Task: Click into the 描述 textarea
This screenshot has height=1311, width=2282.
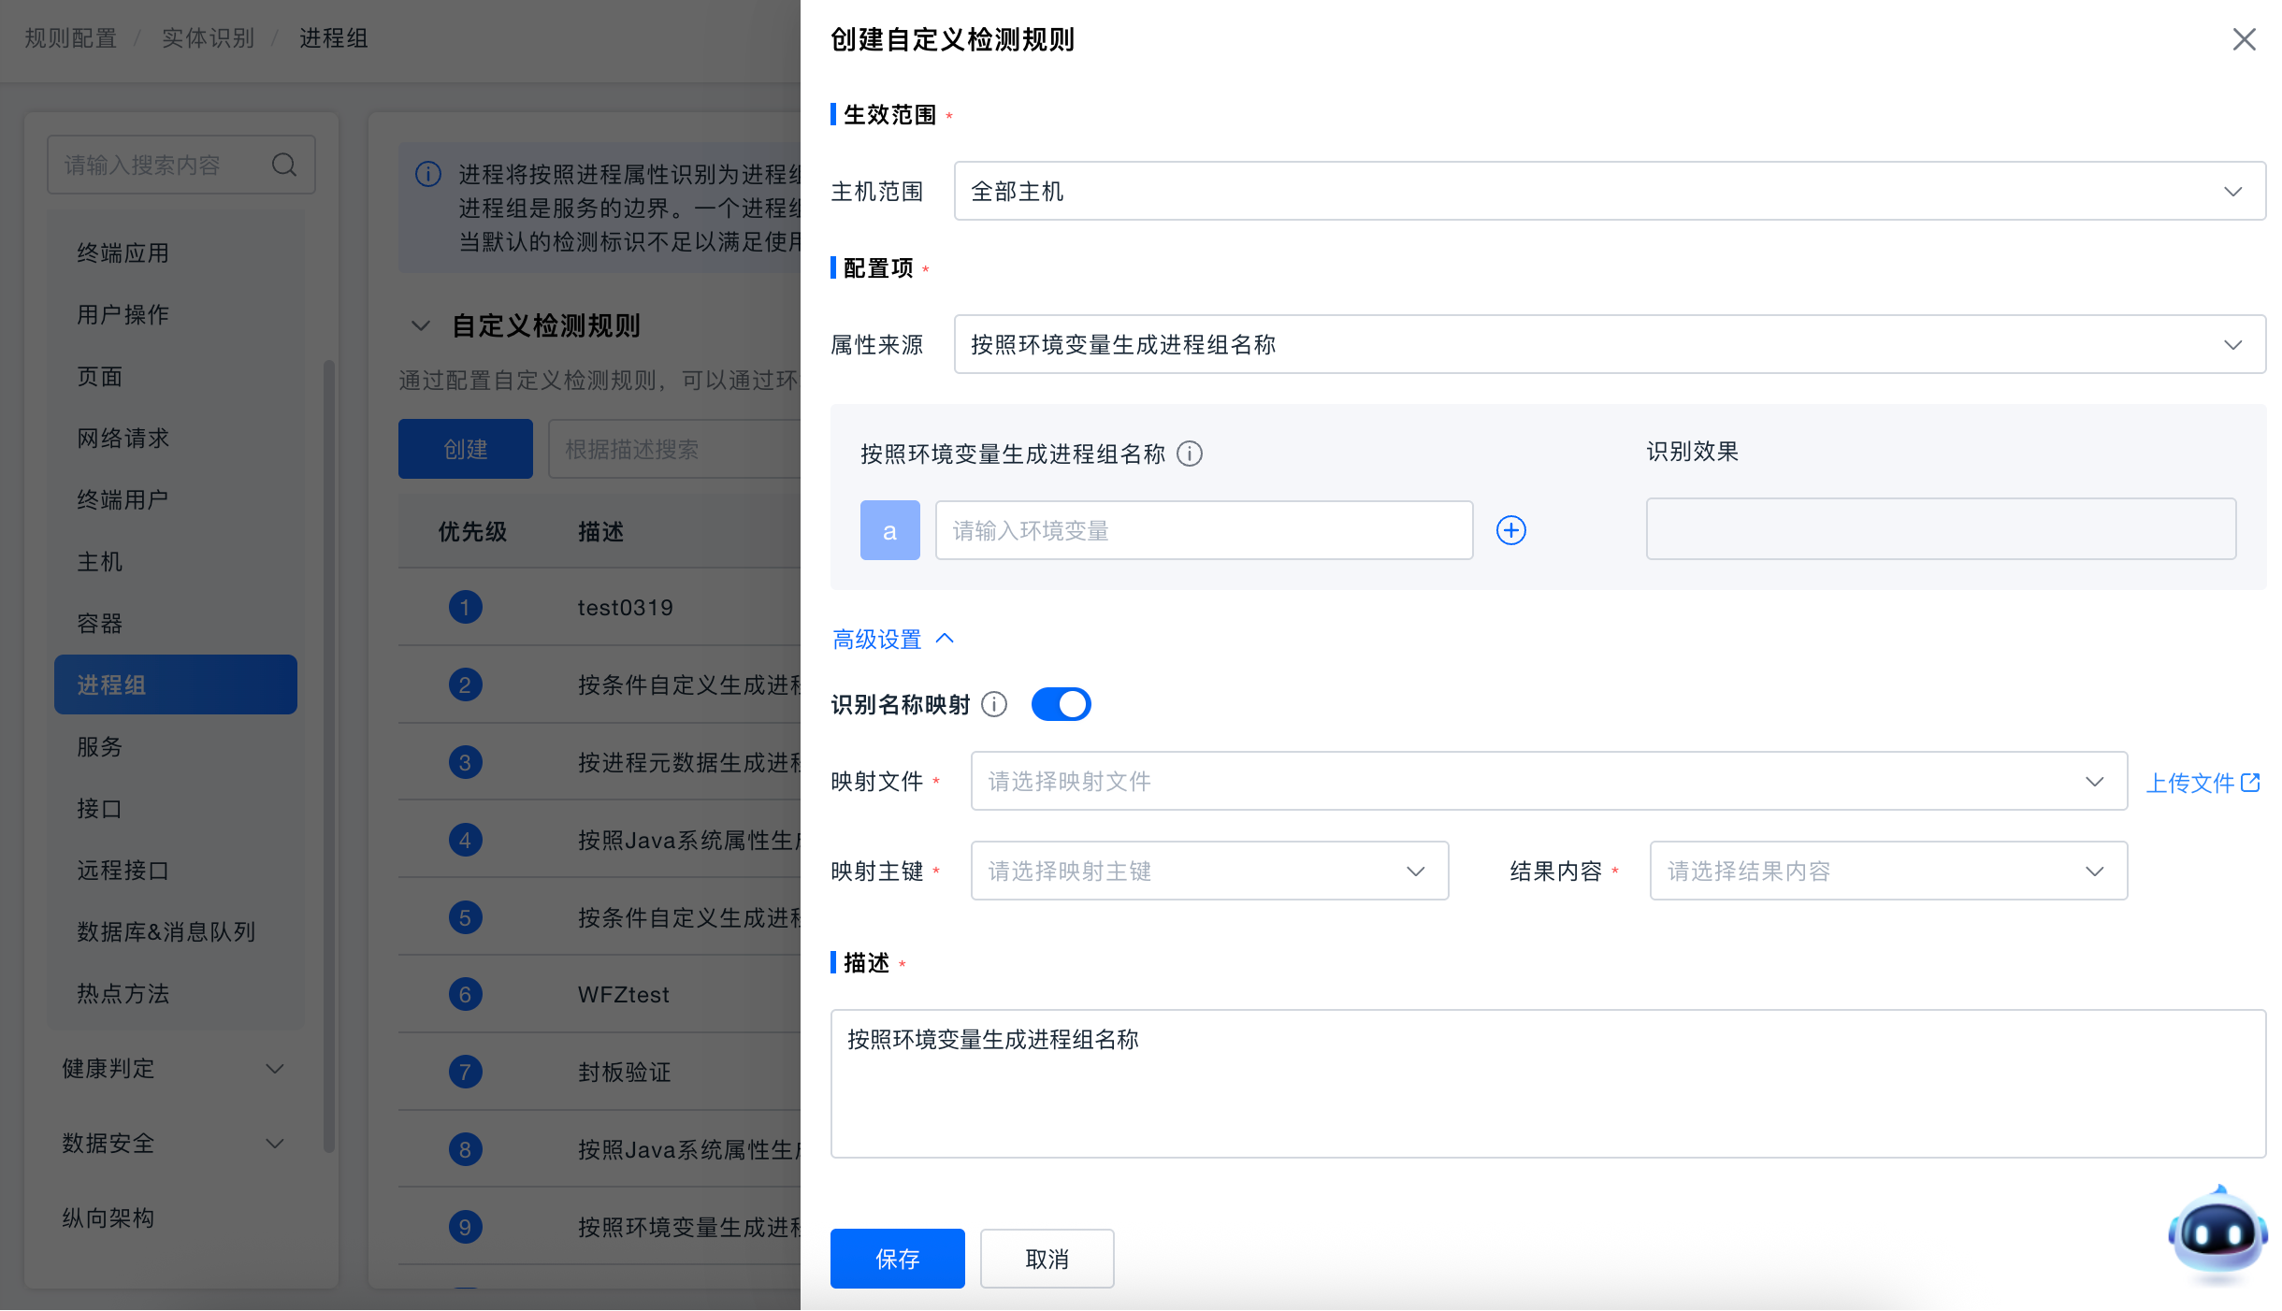Action: (1548, 1083)
